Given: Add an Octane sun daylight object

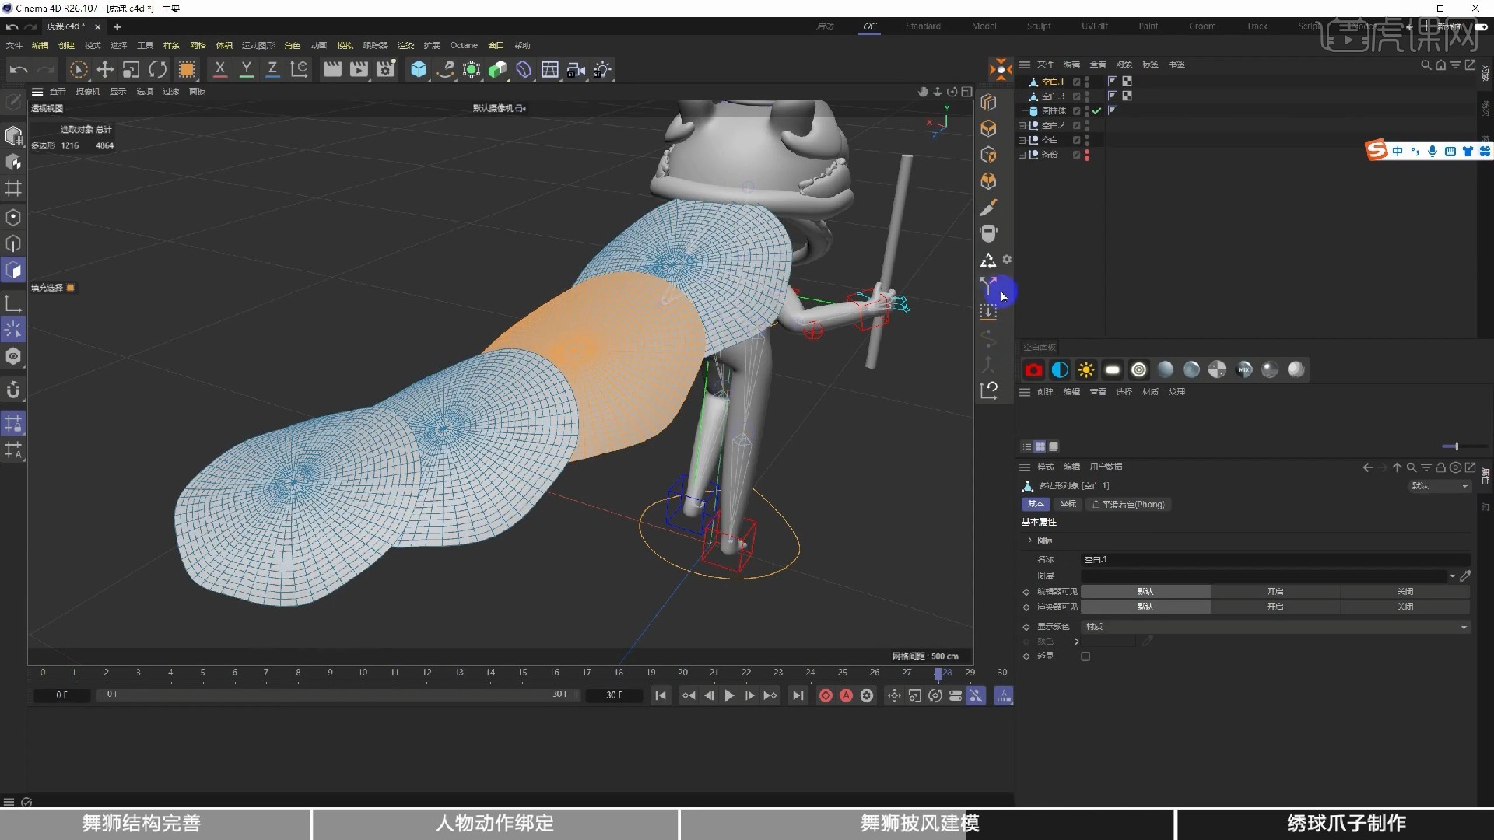Looking at the screenshot, I should (x=1086, y=370).
